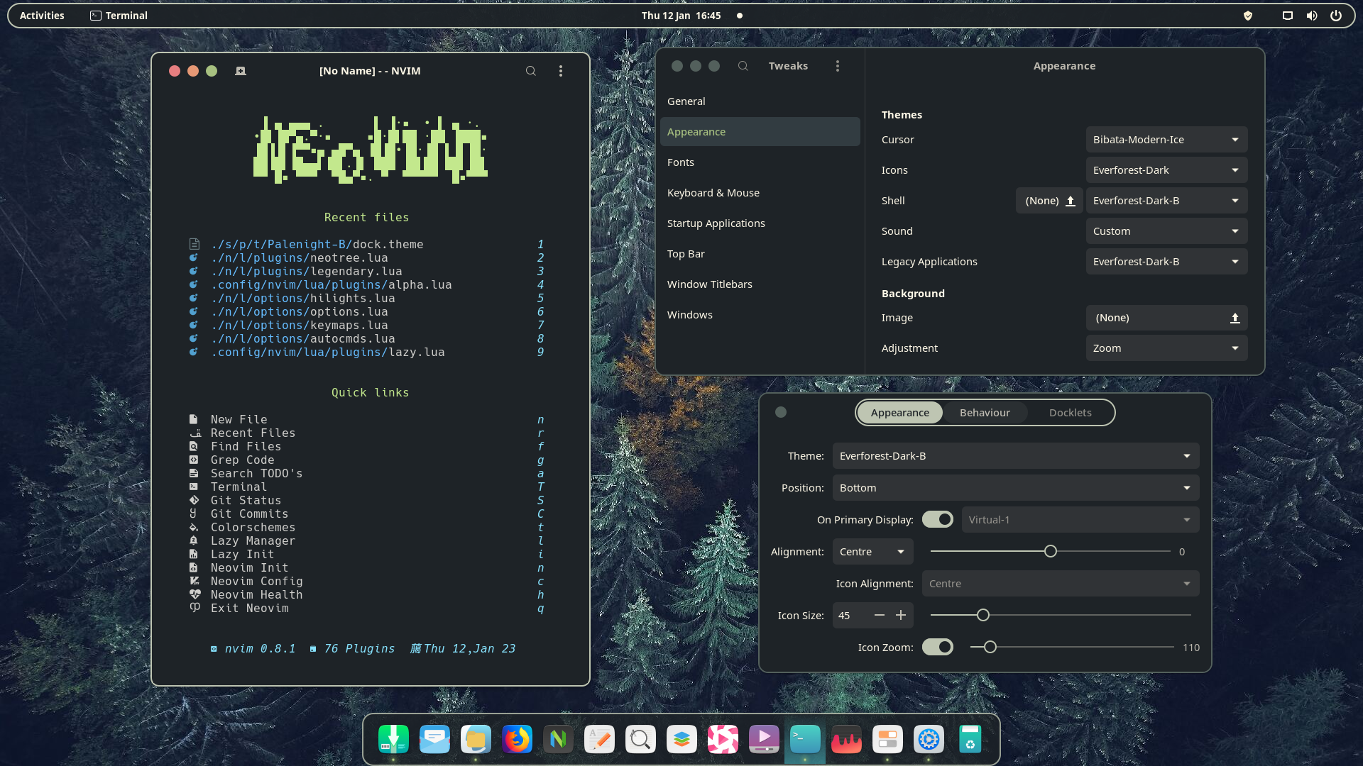
Task: Click the Terminal icon in the dock
Action: (x=805, y=739)
